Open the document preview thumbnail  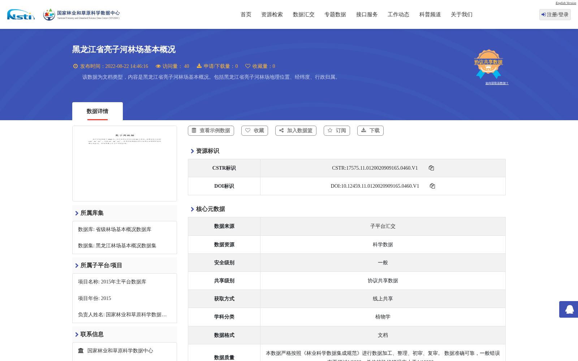click(x=125, y=164)
